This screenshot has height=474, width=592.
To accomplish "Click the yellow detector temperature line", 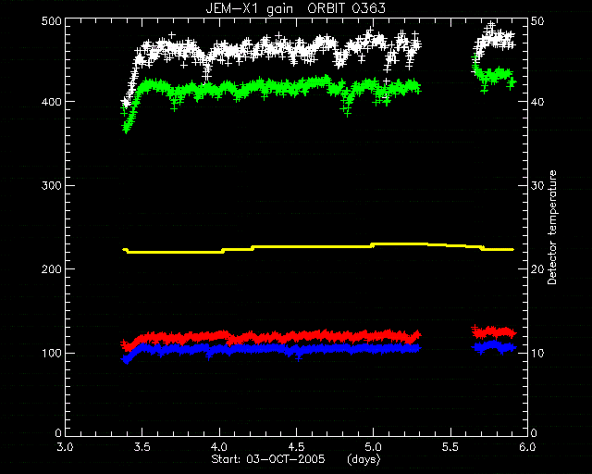I will pos(318,247).
